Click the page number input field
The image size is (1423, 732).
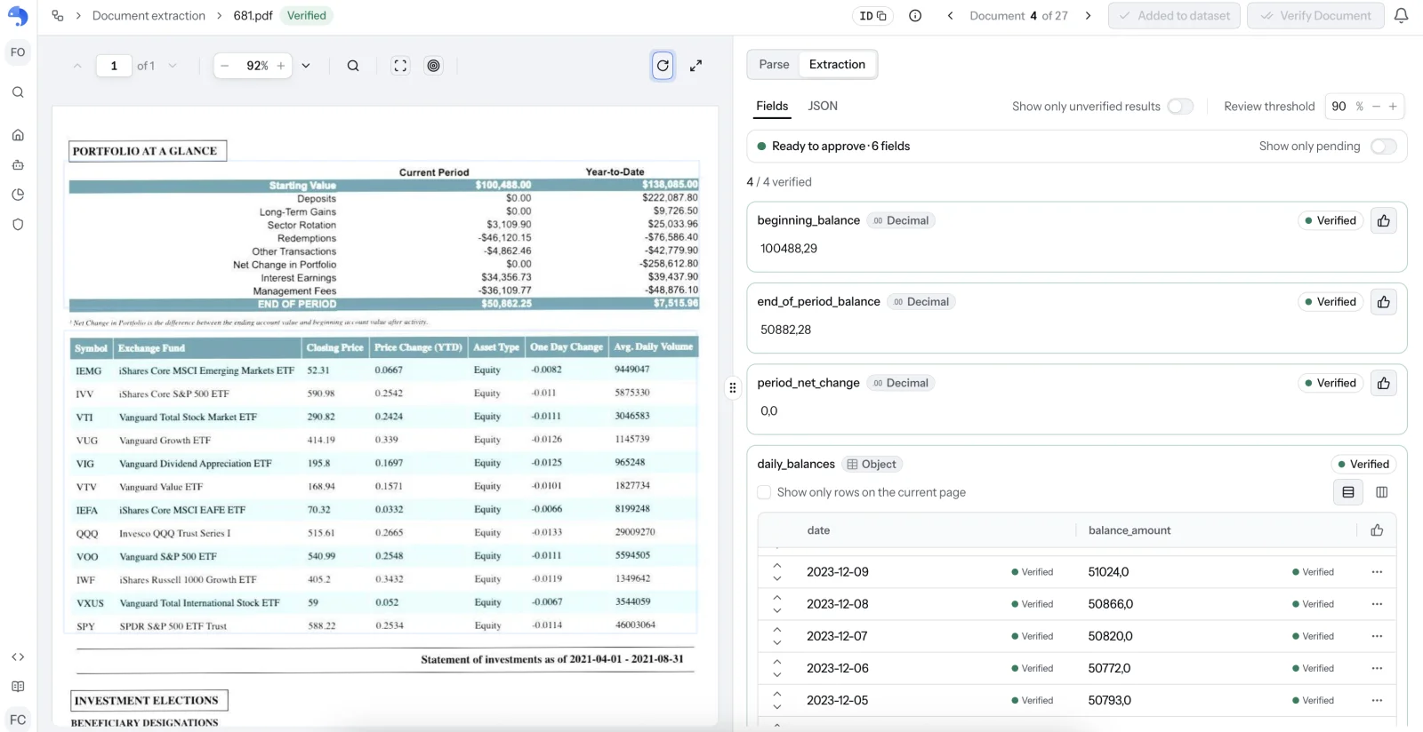(114, 66)
